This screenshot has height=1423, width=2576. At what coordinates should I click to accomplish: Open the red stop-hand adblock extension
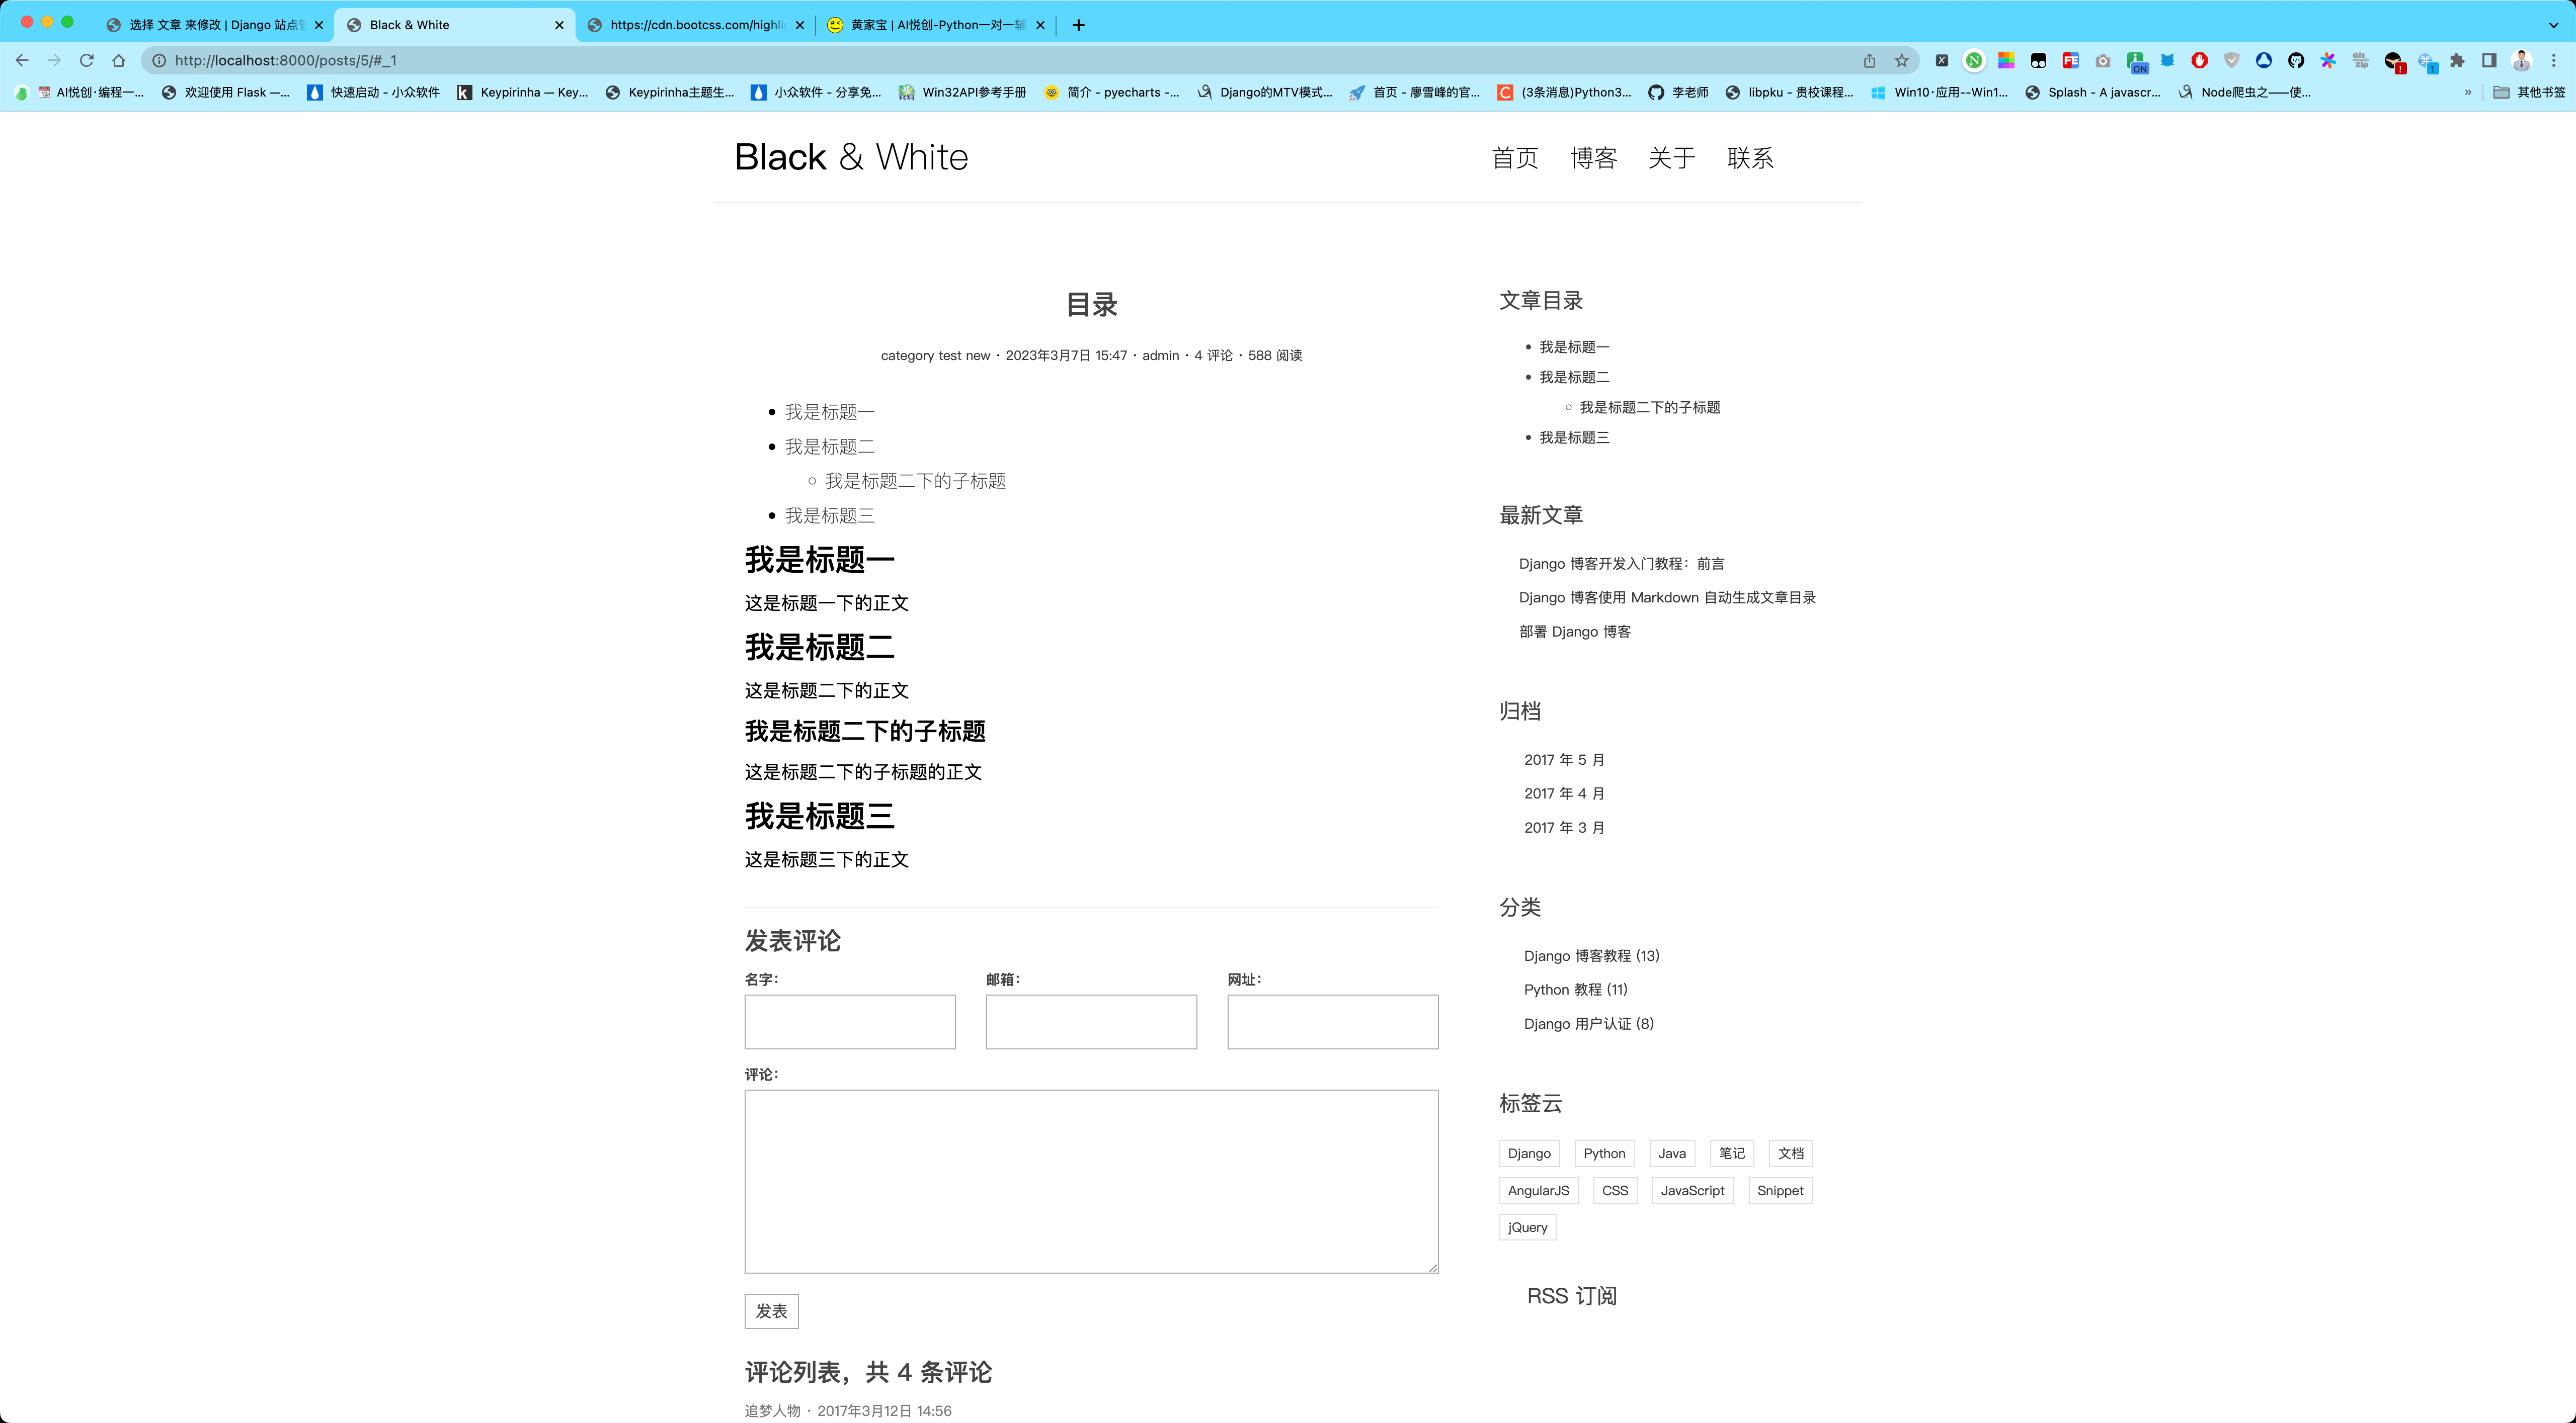click(x=2199, y=60)
